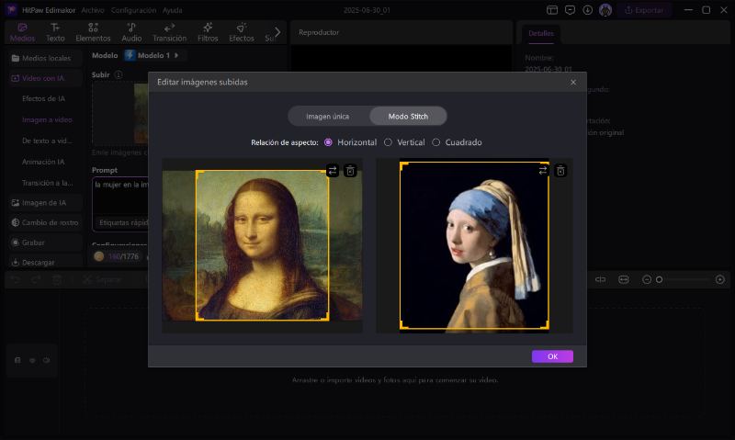Click the Prompt text field

click(121, 197)
